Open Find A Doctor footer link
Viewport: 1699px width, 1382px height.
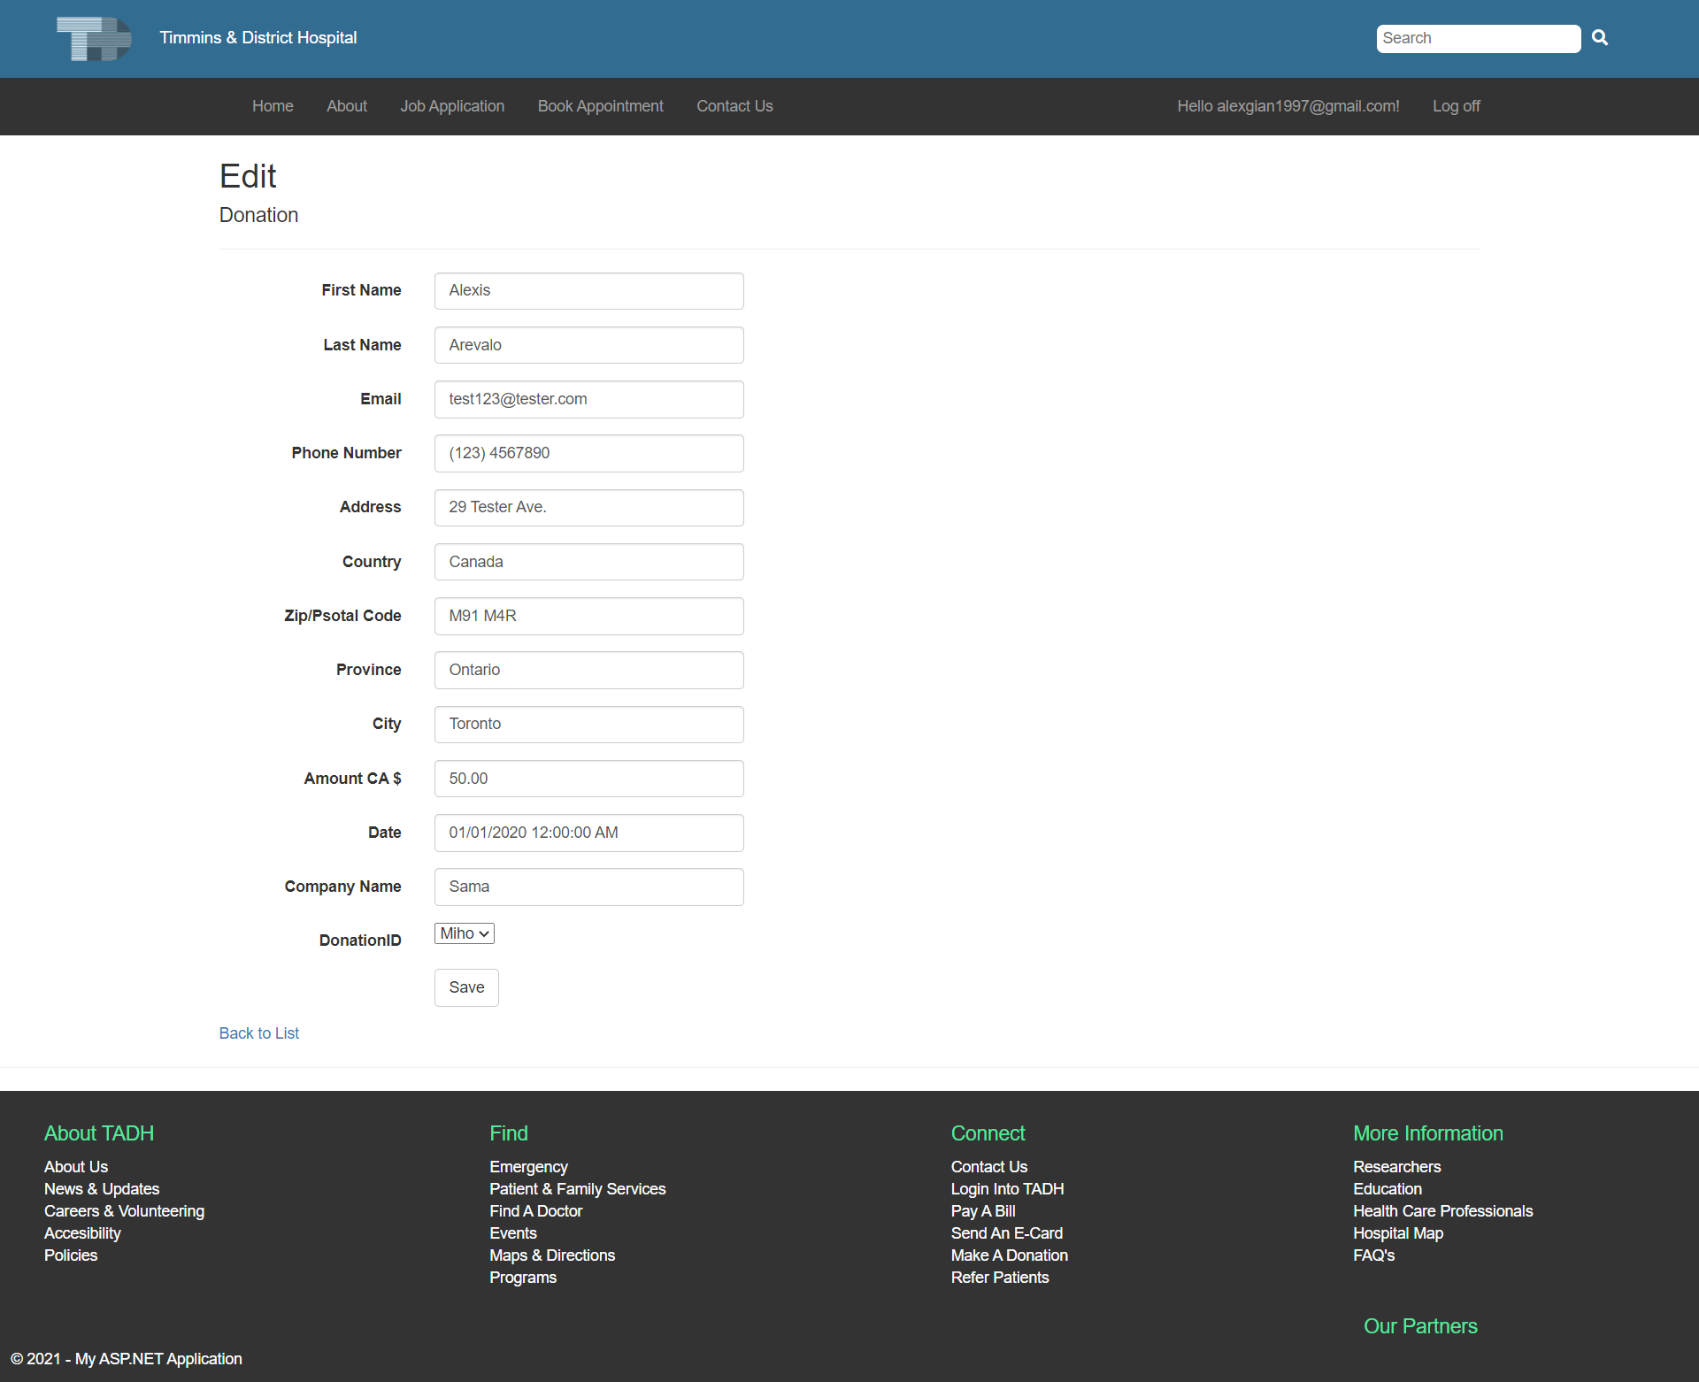coord(535,1211)
